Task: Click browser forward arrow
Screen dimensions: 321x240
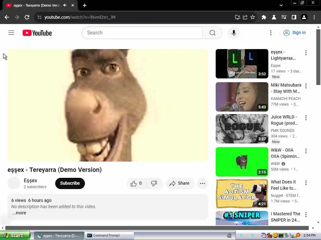Action: (x=17, y=17)
